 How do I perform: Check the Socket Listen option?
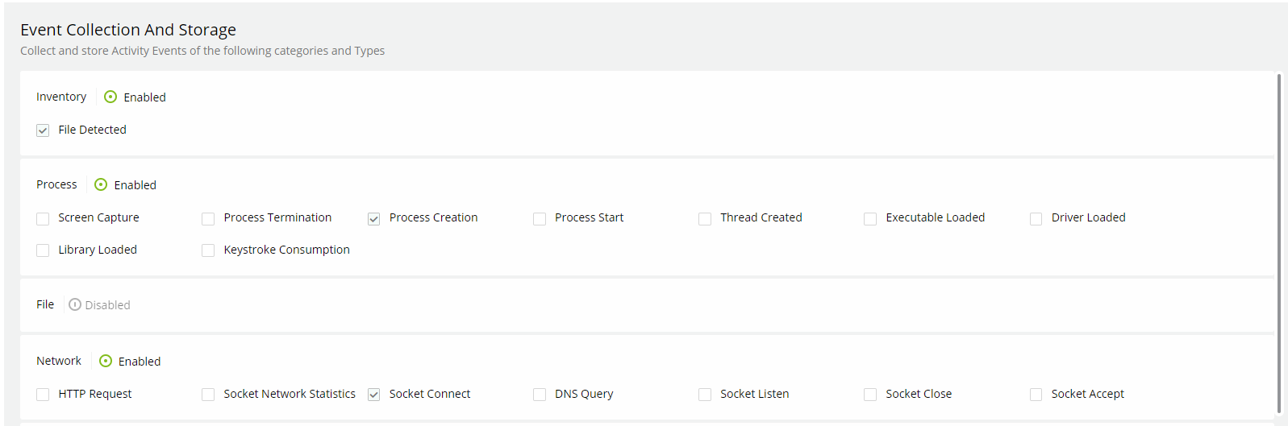pyautogui.click(x=705, y=395)
